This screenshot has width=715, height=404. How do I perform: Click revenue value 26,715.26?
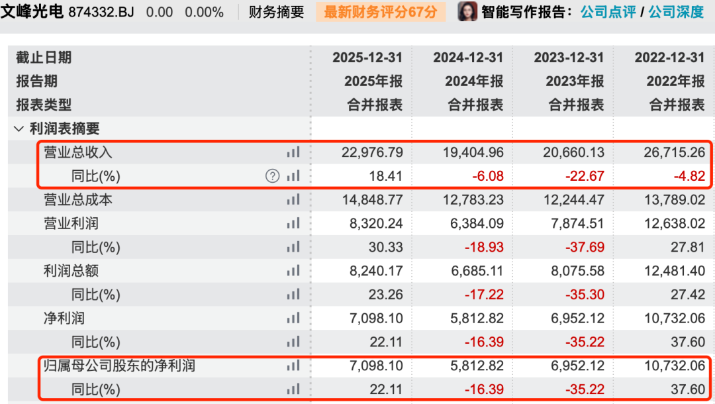point(675,152)
